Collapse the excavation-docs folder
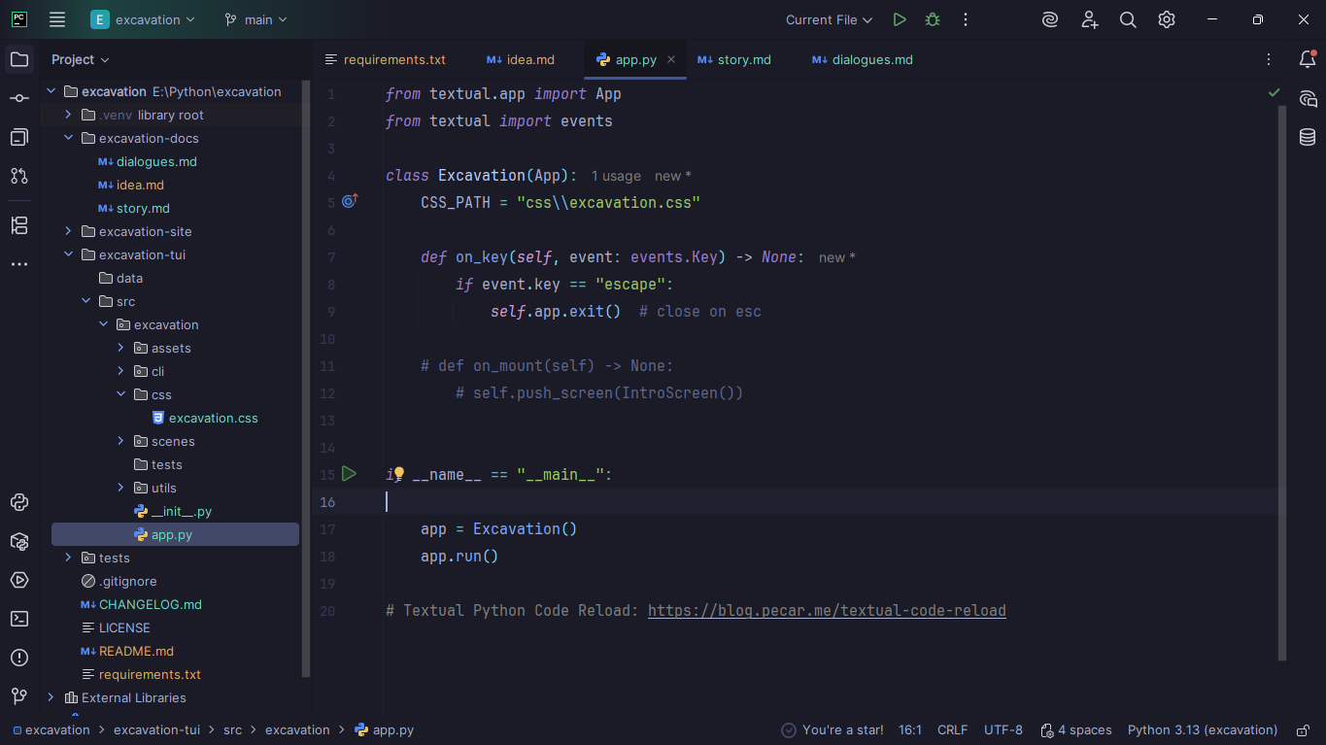This screenshot has width=1326, height=745. pyautogui.click(x=68, y=138)
